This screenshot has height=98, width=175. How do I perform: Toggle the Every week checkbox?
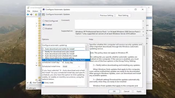coord(43,82)
